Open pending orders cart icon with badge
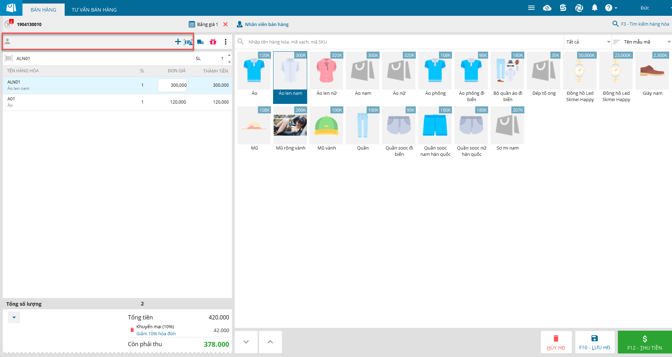Viewport: 672px width, 357px height. pos(9,24)
